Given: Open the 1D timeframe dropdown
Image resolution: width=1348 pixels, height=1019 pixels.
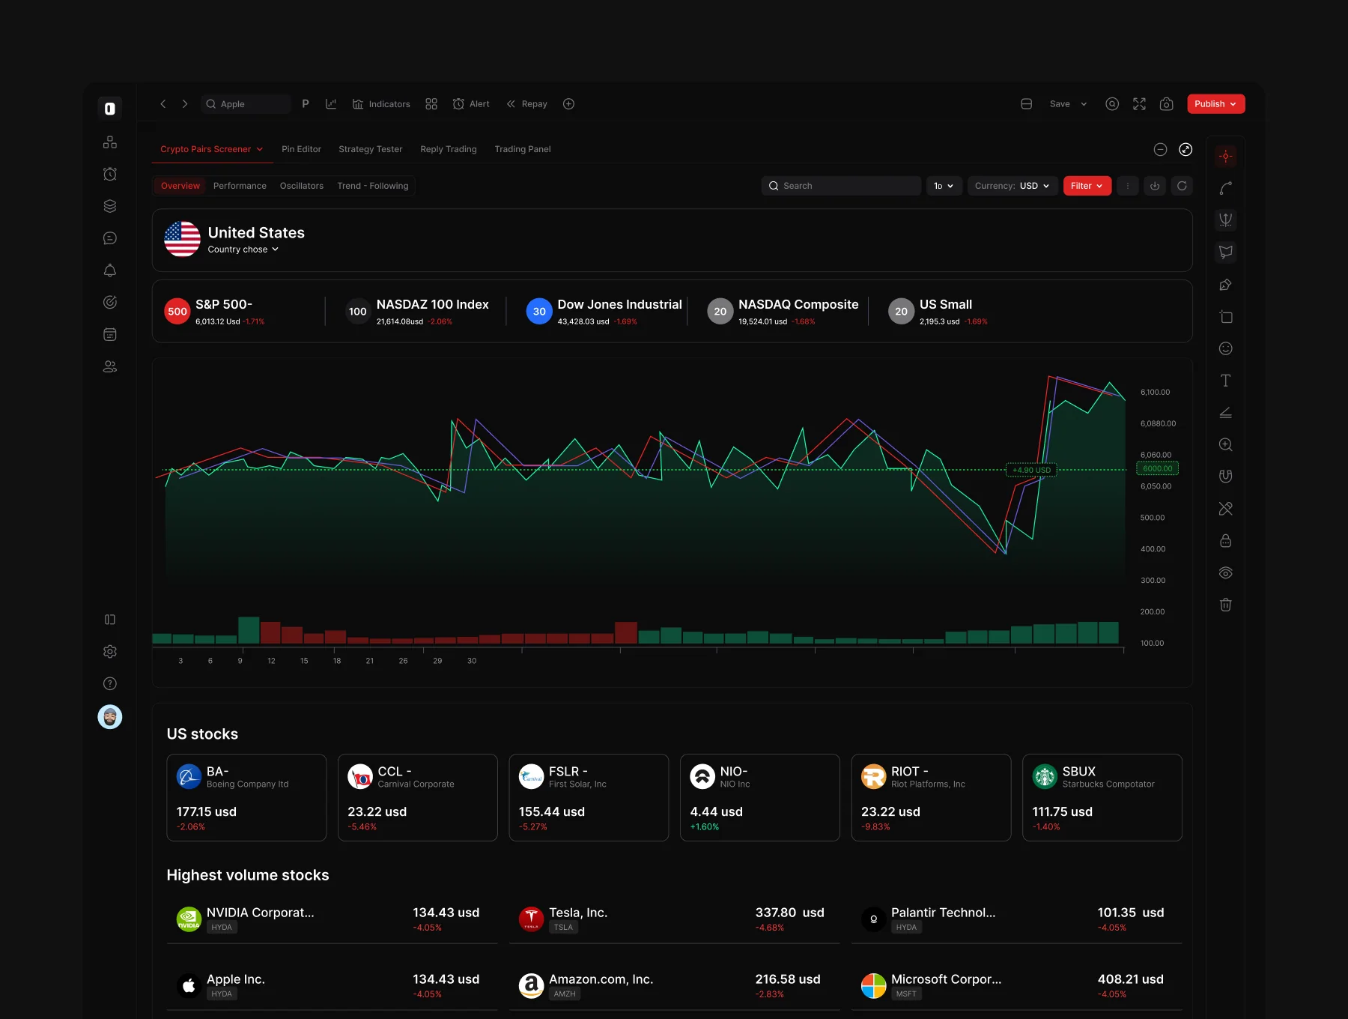Looking at the screenshot, I should click(944, 186).
